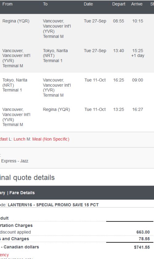Click the Express - Jazz operator text
This screenshot has height=259, width=154.
15,161
